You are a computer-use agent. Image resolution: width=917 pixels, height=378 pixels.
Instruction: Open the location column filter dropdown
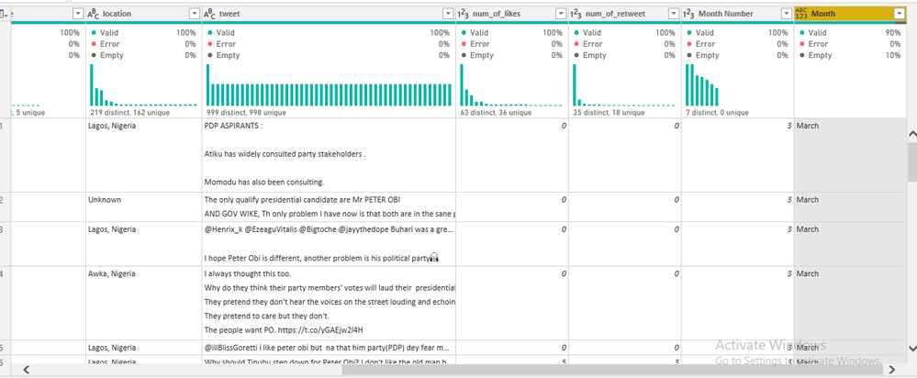point(195,14)
